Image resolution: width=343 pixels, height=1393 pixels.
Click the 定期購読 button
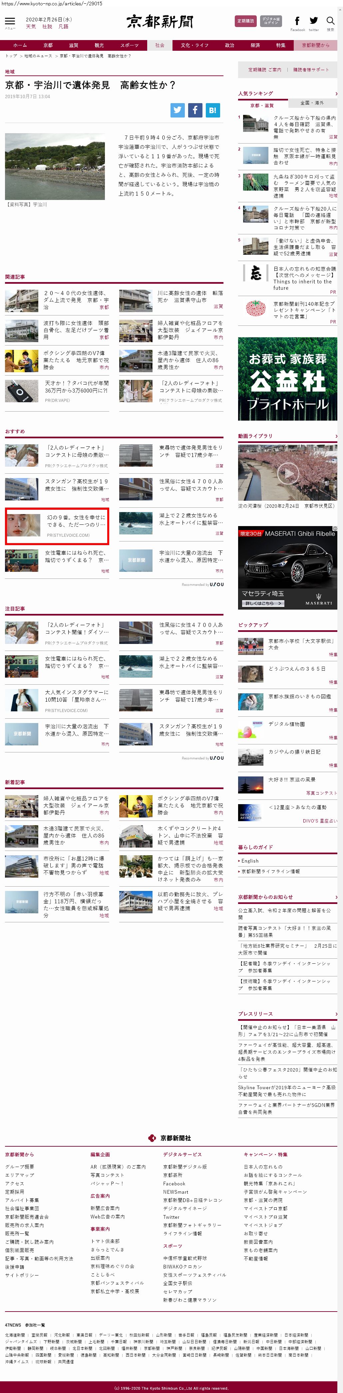(x=245, y=21)
